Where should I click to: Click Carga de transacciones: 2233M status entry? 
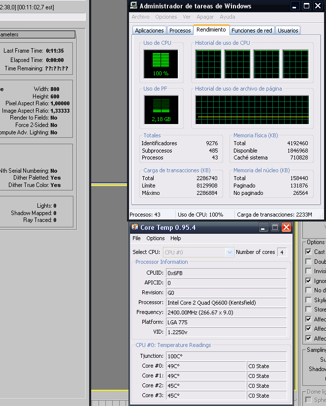click(x=274, y=215)
